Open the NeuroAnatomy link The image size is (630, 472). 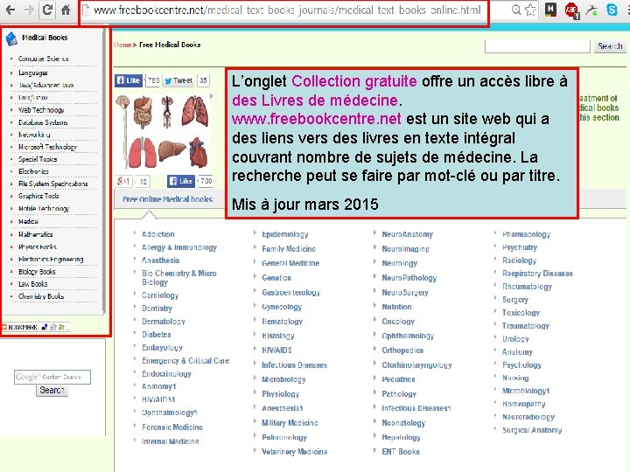(x=407, y=234)
